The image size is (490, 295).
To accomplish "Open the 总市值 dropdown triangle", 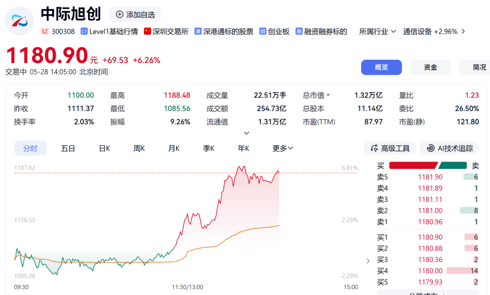I will [328, 95].
